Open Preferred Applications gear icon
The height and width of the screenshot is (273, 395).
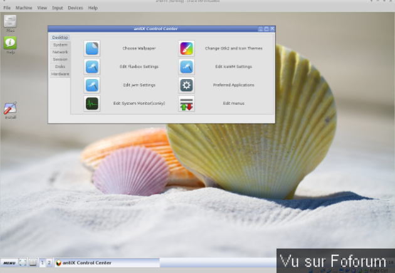(x=186, y=85)
